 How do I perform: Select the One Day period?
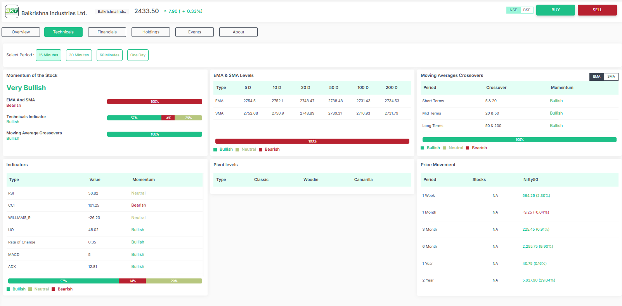(x=138, y=55)
